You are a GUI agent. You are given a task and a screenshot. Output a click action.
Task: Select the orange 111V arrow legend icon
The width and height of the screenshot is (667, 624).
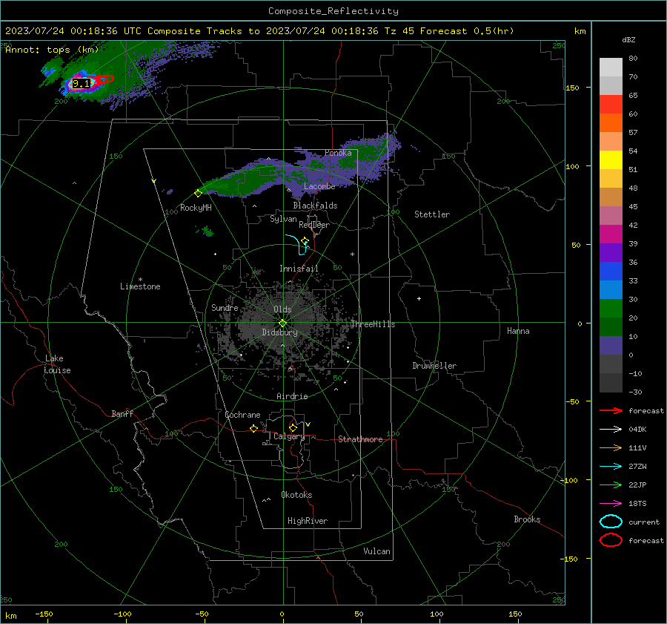(x=611, y=447)
